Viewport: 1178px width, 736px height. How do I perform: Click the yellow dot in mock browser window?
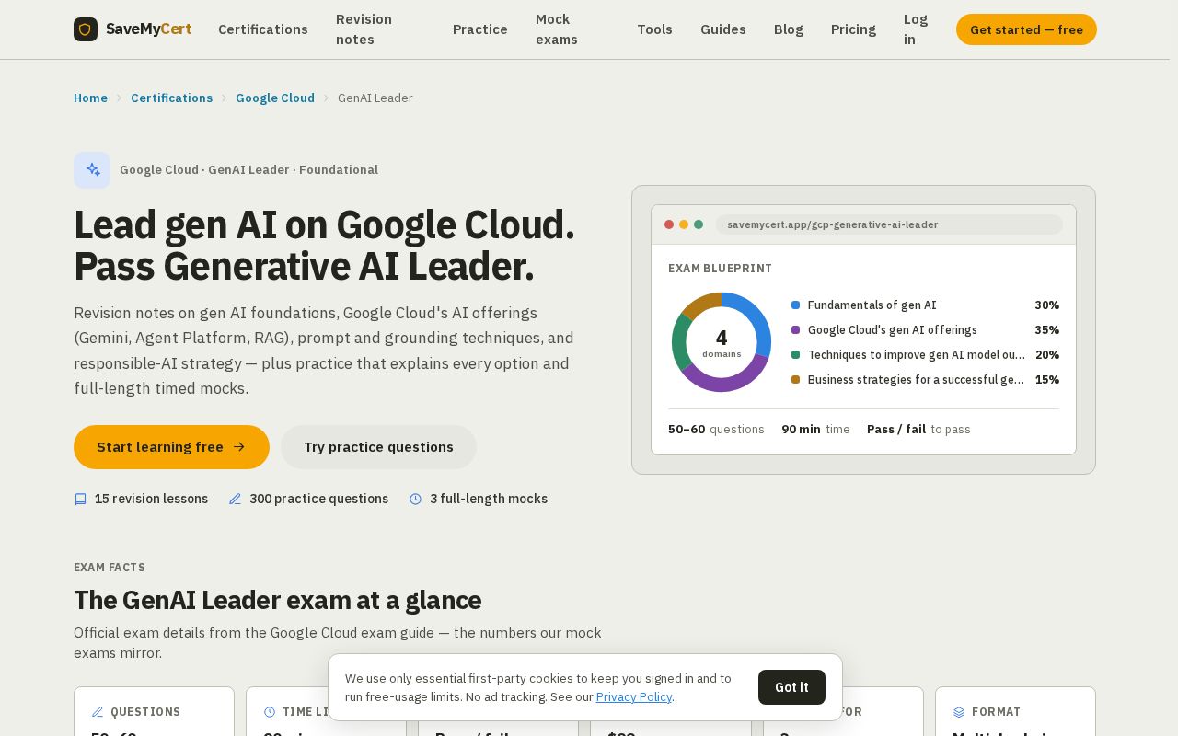point(684,224)
